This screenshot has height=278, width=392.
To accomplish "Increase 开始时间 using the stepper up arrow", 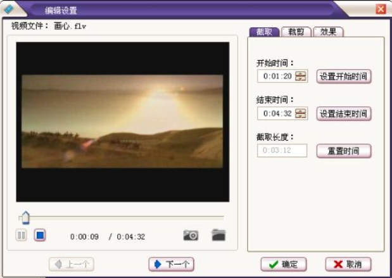I will pyautogui.click(x=301, y=73).
